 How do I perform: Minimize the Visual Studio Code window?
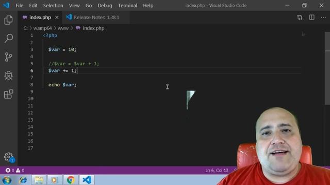click(287, 5)
